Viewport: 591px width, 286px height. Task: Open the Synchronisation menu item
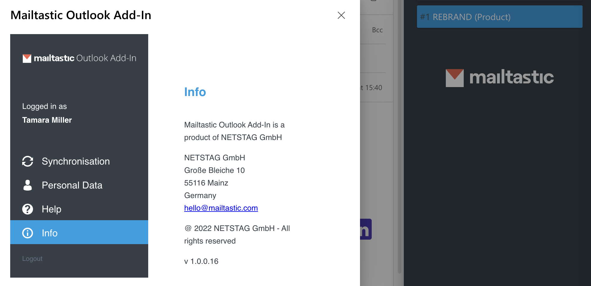79,161
